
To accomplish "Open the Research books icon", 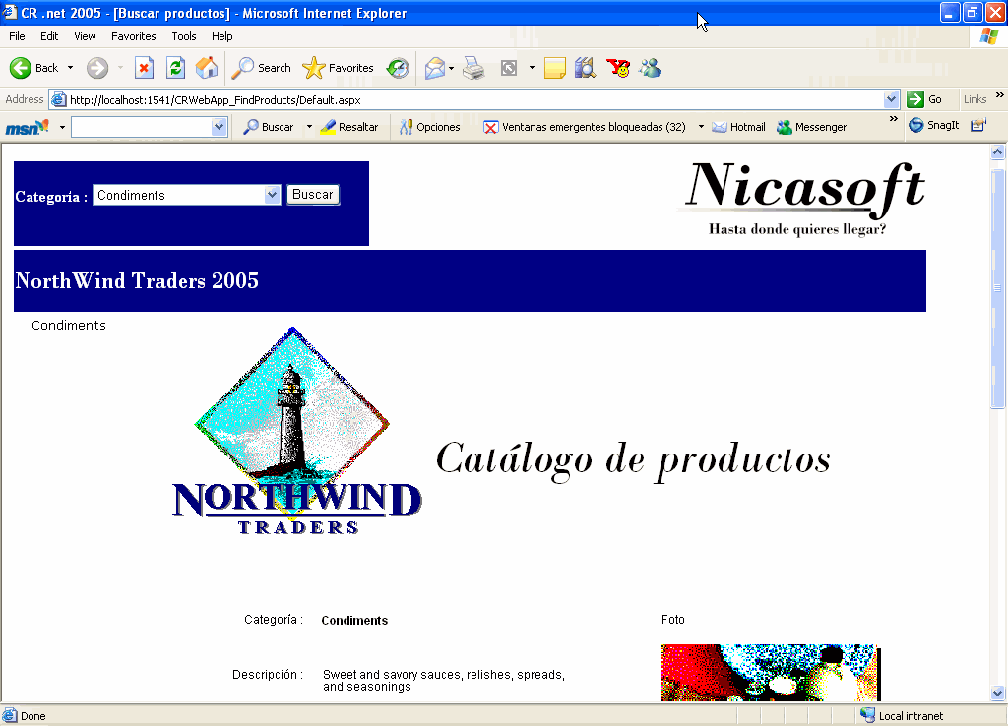I will (x=585, y=68).
